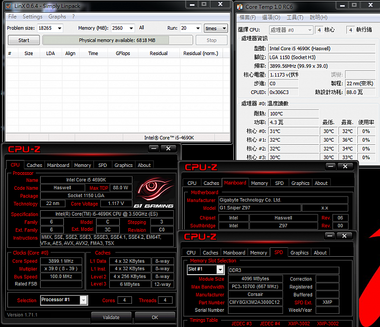Select Caches tab in SPD CPU-Z window
Screen dimensions: 380x327
[211, 253]
